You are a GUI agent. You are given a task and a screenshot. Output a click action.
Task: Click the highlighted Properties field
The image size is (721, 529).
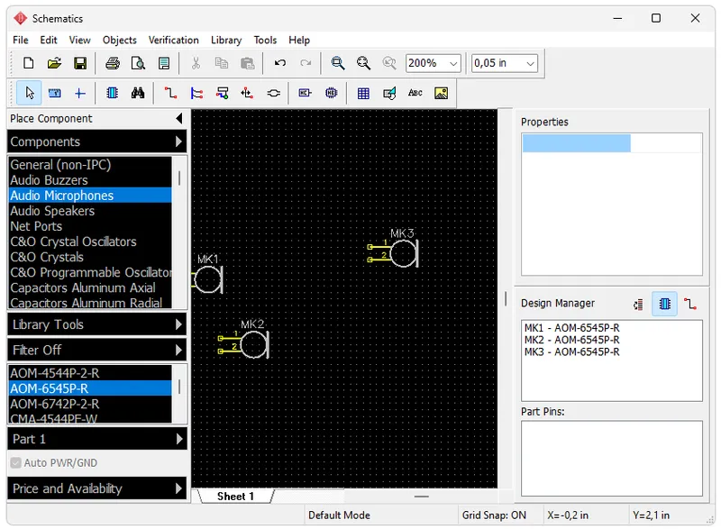click(576, 143)
